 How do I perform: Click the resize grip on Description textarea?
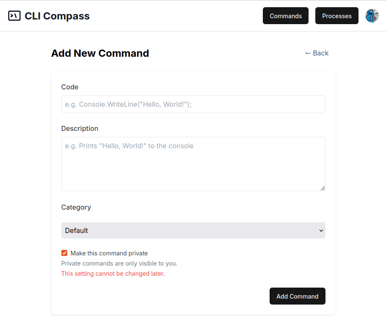click(323, 188)
